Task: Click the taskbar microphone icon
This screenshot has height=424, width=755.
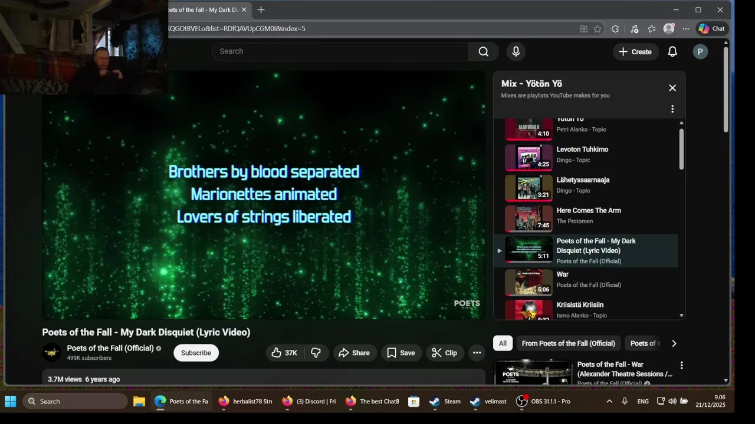Action: 625,402
